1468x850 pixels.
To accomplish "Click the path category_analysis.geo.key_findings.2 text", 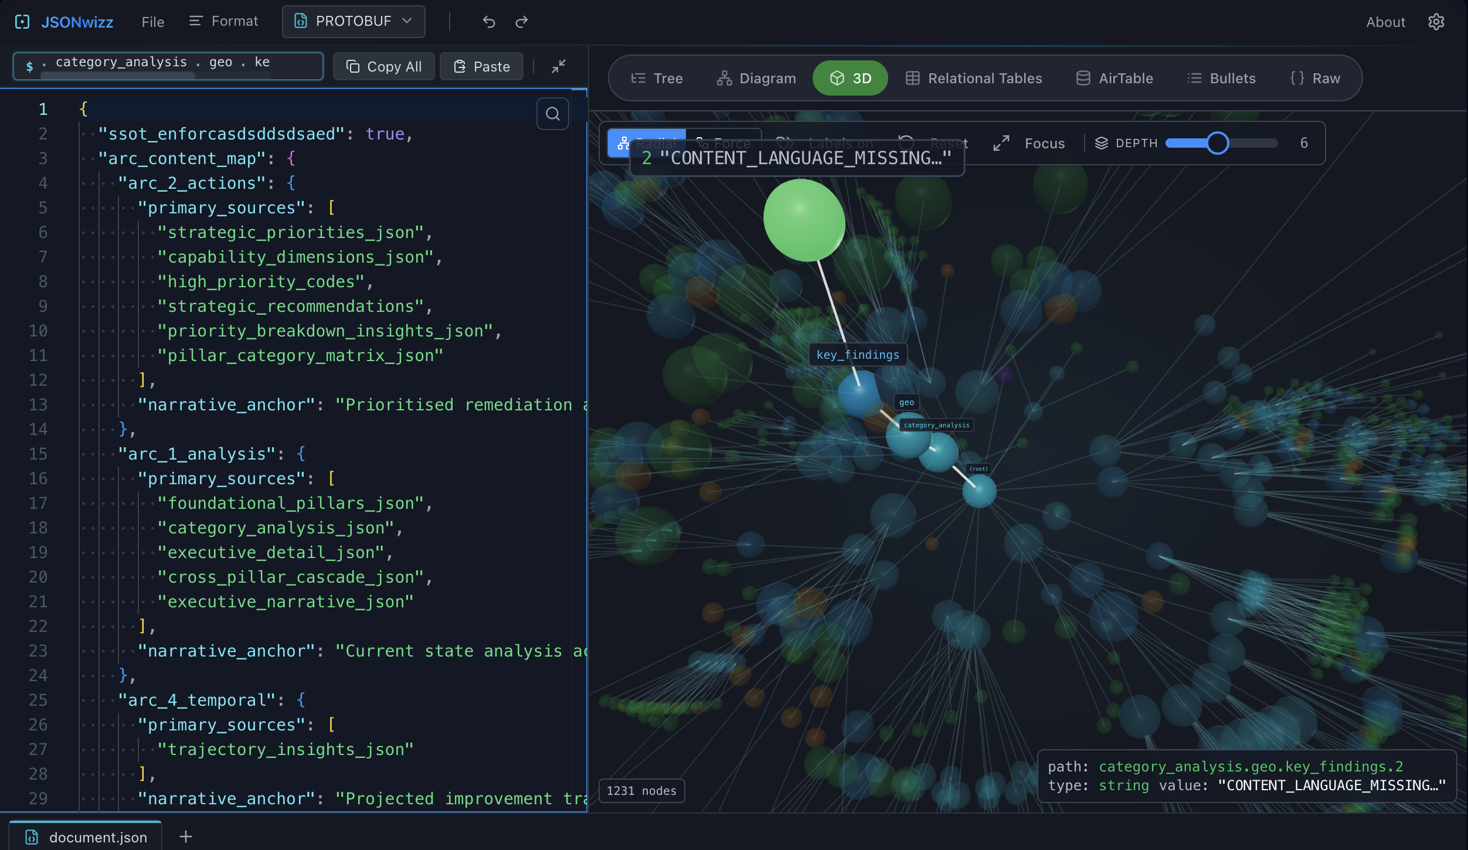I will tap(1251, 767).
